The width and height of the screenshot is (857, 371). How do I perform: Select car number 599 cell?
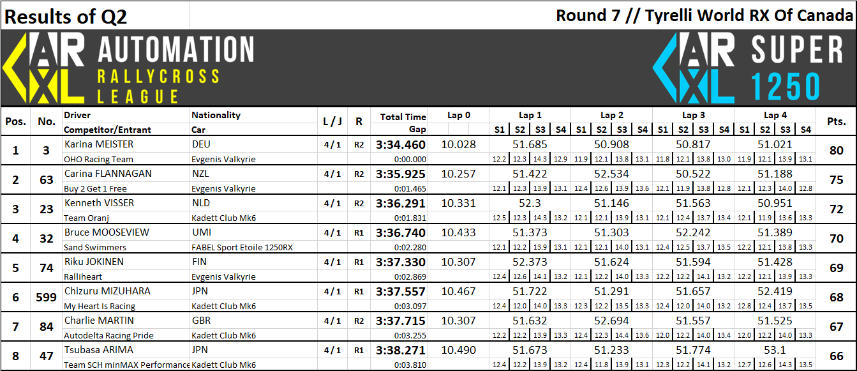47,298
